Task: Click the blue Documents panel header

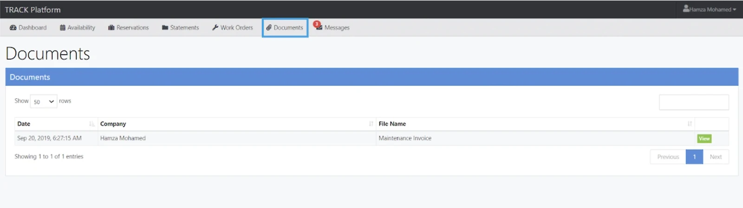Action: pos(372,77)
